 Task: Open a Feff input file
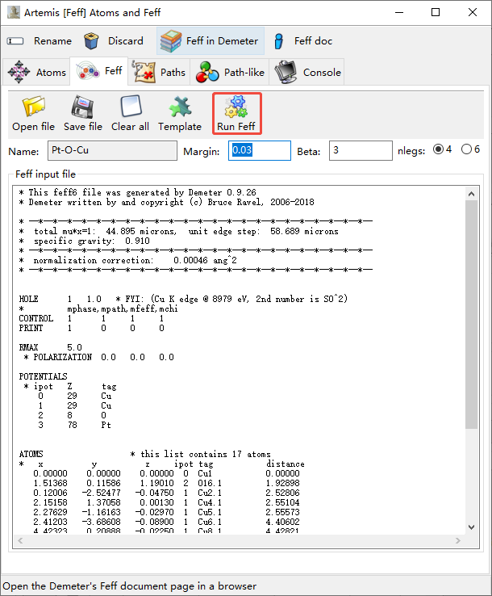[34, 114]
